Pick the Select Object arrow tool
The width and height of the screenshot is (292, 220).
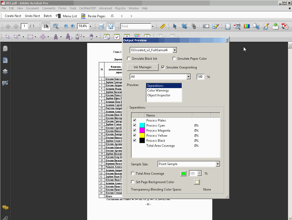(x=175, y=26)
